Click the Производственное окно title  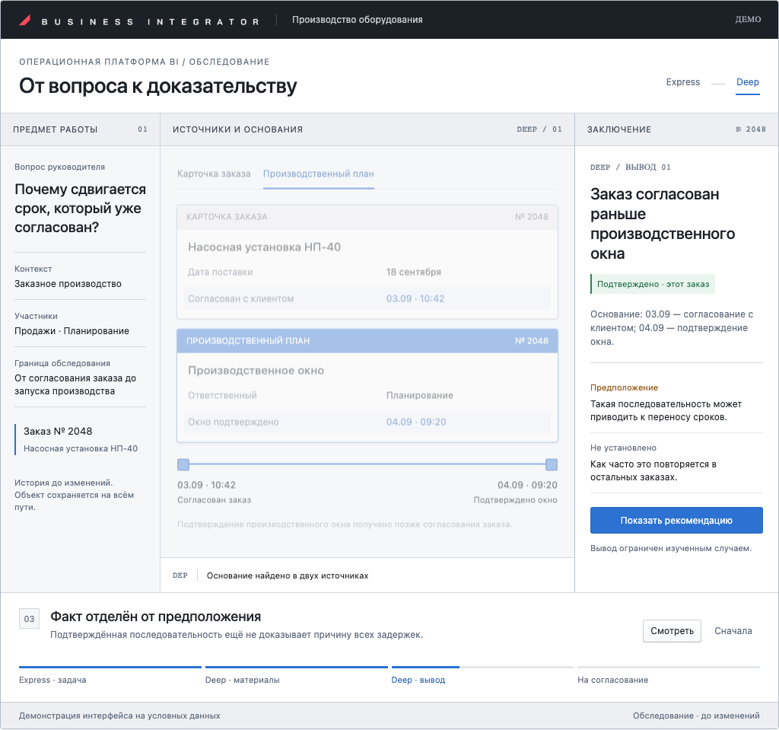(x=256, y=371)
